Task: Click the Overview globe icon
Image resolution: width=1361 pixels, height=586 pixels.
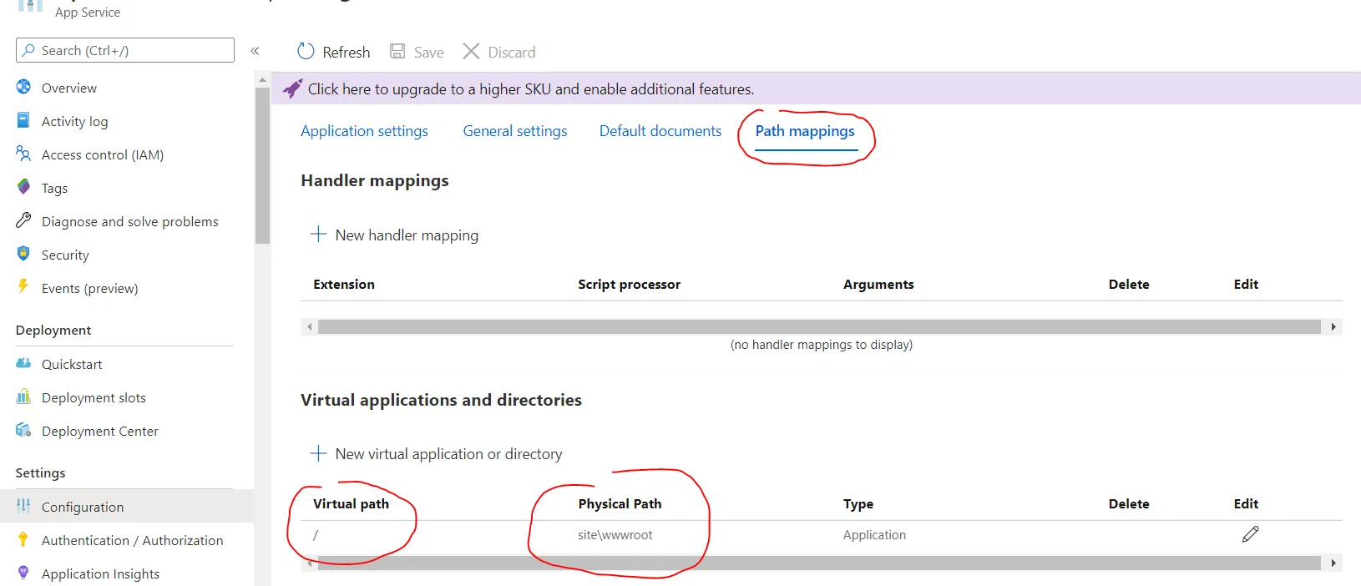Action: (x=23, y=87)
